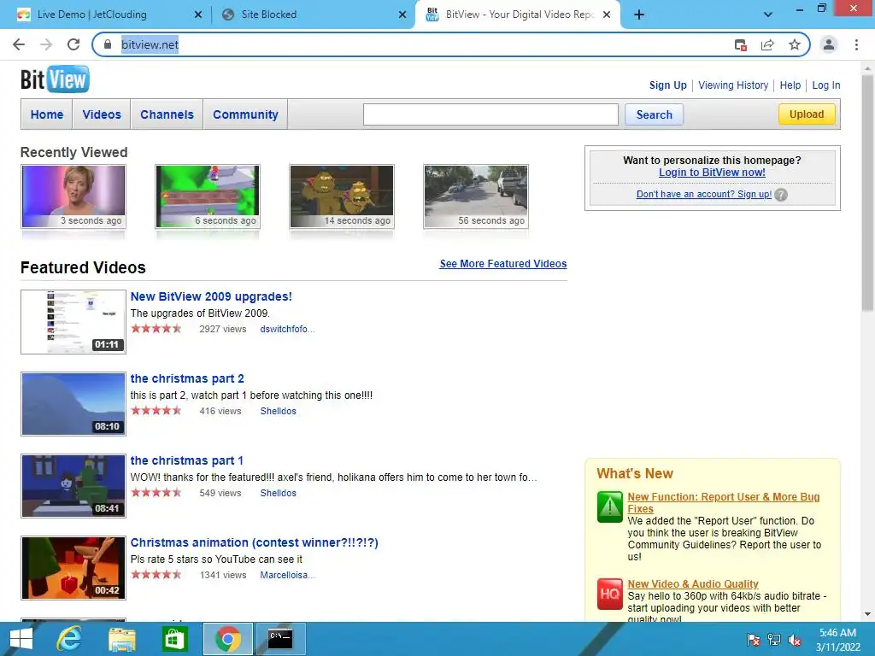Image resolution: width=875 pixels, height=656 pixels.
Task: Click the BitView search text field
Action: [x=490, y=114]
